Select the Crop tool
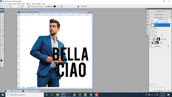The image size is (172, 97). (2, 22)
